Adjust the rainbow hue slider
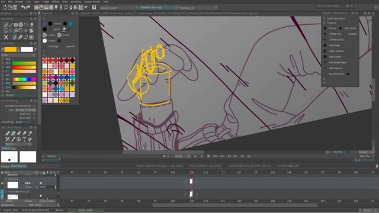Image resolution: width=379 pixels, height=213 pixels. point(24,79)
